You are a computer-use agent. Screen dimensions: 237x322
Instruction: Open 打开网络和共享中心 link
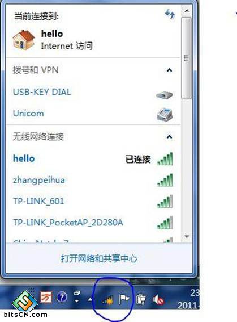pos(99,258)
